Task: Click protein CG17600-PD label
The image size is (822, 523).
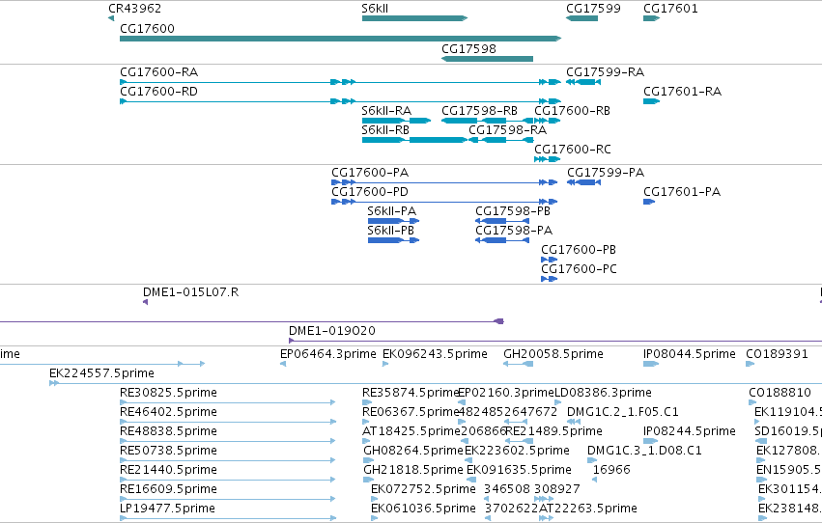Action: click(x=370, y=192)
